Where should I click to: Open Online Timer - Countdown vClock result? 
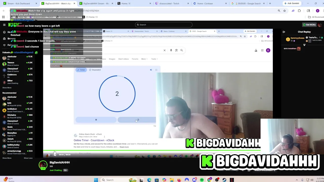tap(94, 140)
